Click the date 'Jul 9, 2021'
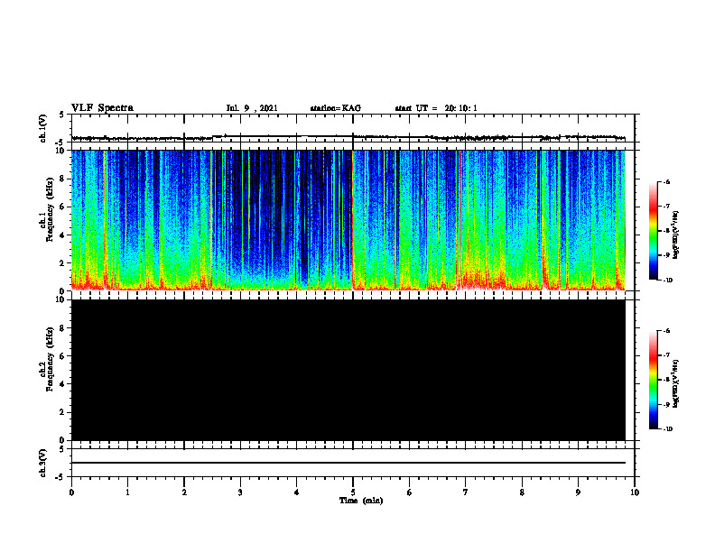Viewport: 715px width, 552px height. click(252, 108)
